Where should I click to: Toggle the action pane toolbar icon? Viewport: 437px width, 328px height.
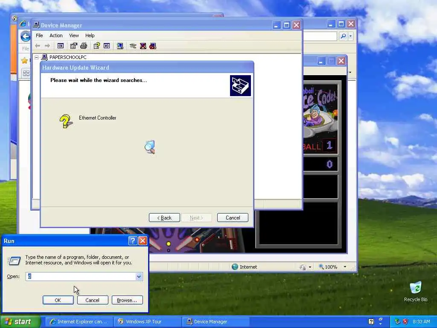[107, 46]
